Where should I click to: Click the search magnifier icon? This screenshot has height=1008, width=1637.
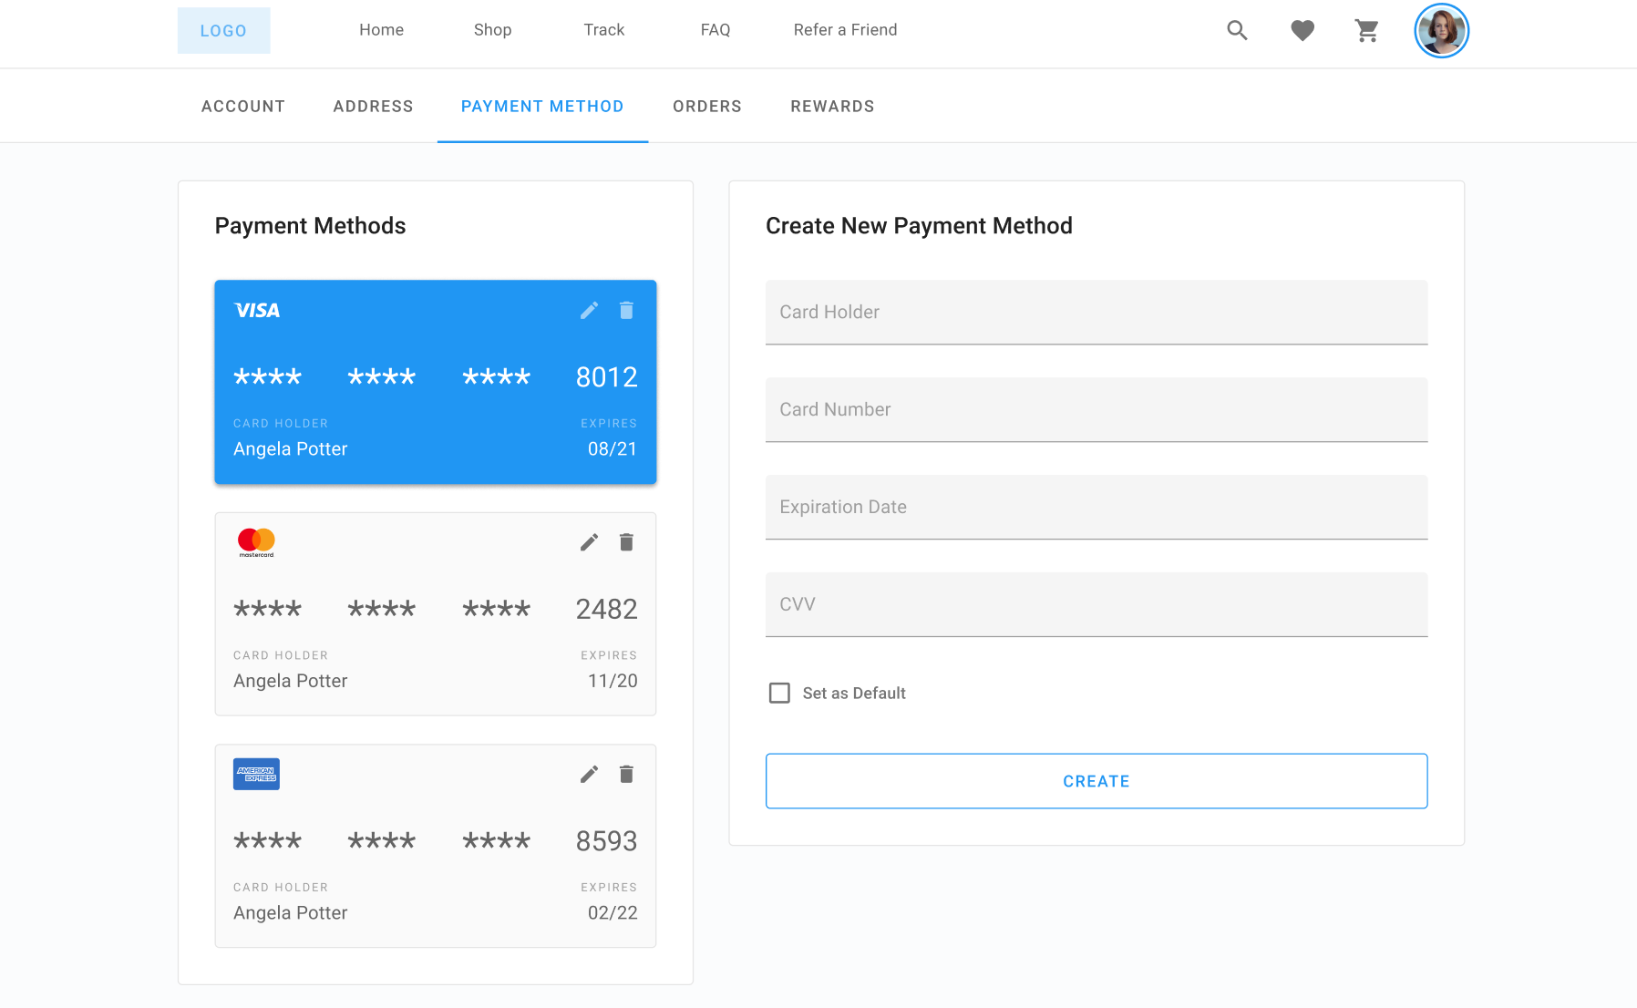(x=1237, y=30)
